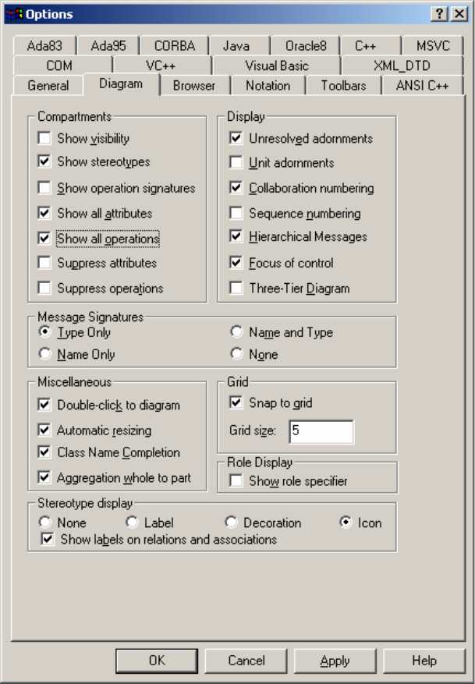
Task: Choose Name Only radio button
Action: point(44,354)
